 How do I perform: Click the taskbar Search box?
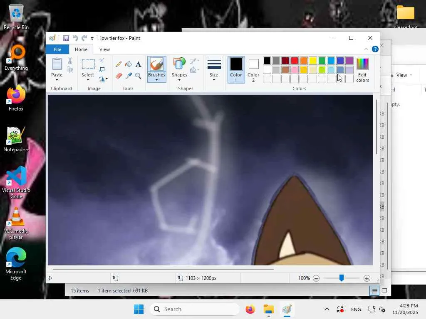(195, 309)
